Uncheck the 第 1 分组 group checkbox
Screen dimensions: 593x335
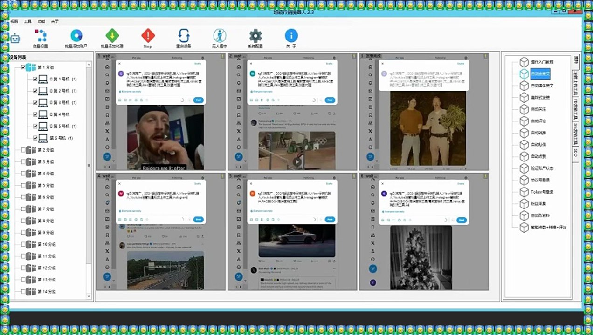[x=23, y=67]
